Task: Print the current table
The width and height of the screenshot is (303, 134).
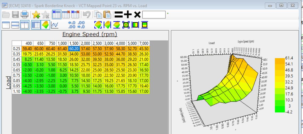Action: coord(25,15)
